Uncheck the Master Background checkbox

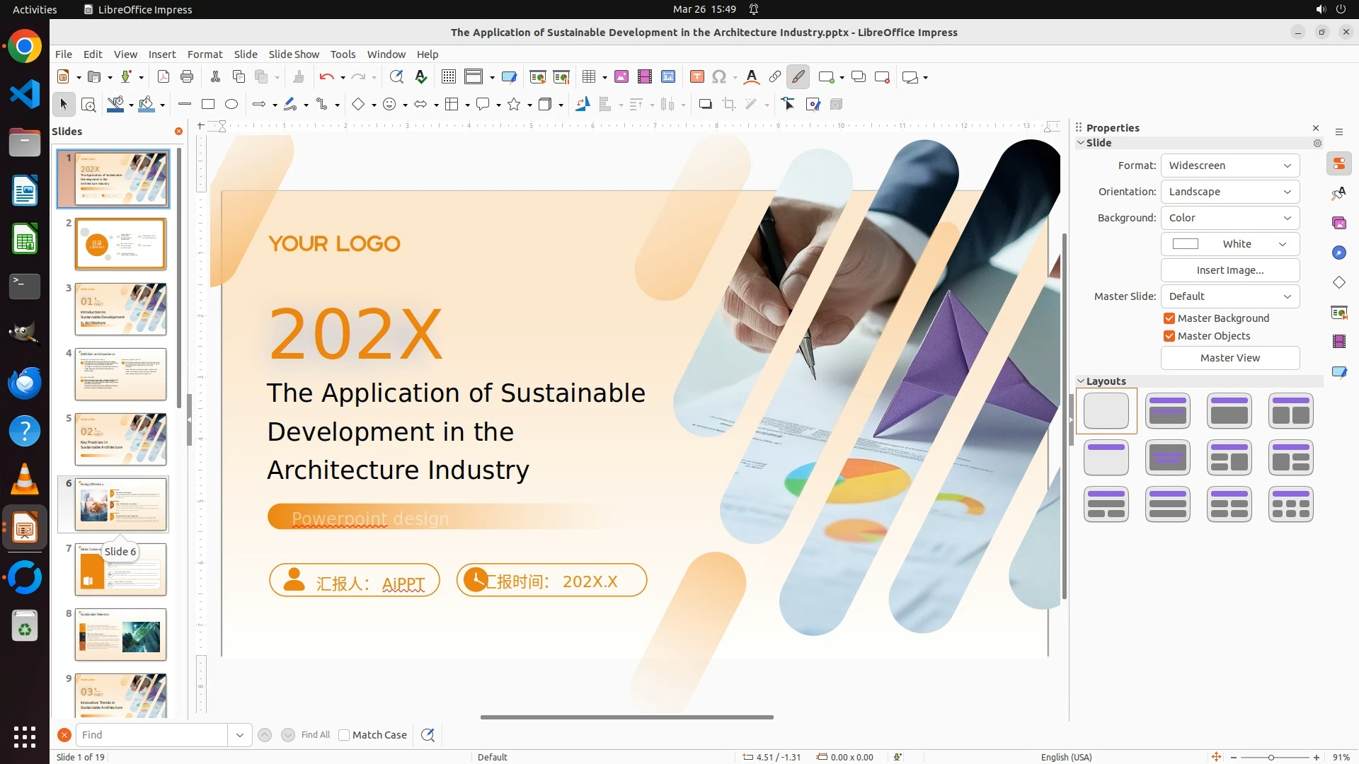click(1169, 318)
